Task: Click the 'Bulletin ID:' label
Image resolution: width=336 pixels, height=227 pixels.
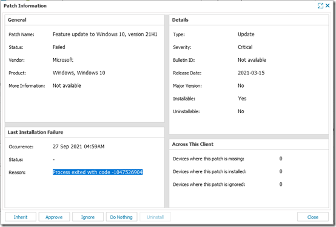Action: 184,60
